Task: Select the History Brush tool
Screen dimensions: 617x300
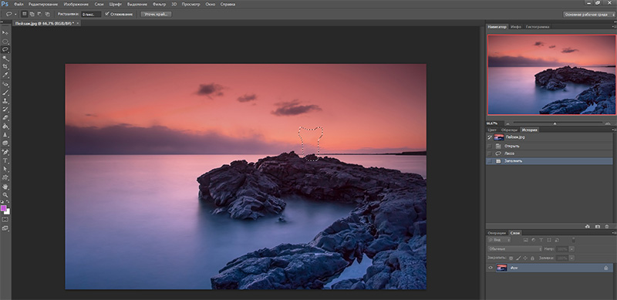Action: point(5,109)
